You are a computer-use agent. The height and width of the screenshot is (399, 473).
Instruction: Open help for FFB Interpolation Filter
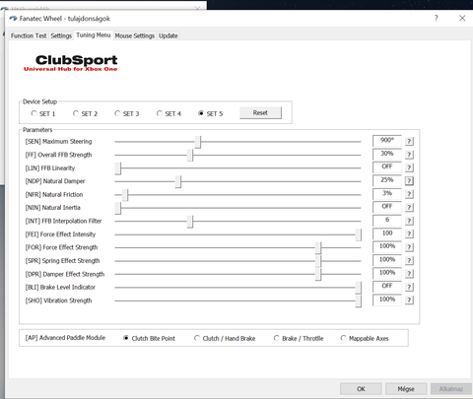point(409,221)
